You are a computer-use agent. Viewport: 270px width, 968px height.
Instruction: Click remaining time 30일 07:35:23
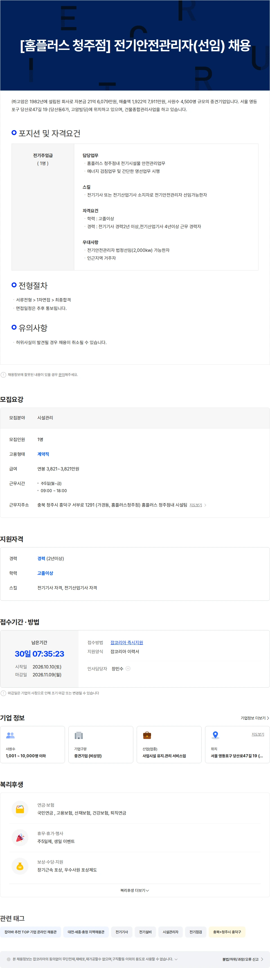click(x=39, y=654)
